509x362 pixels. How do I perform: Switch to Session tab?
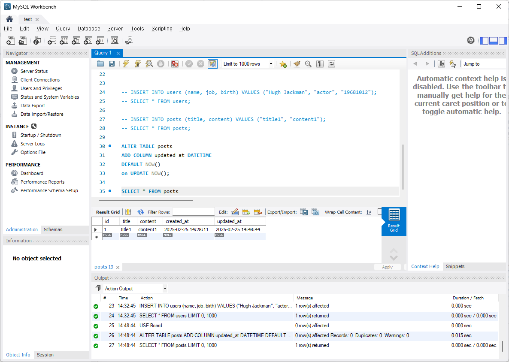[45, 355]
